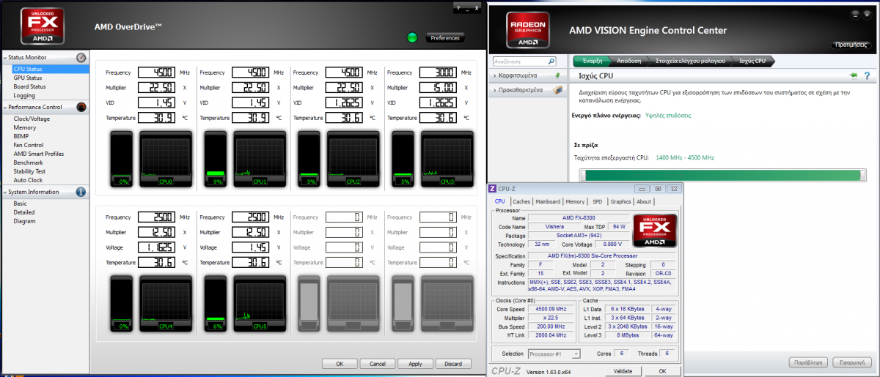Screen dimensions: 880x377
Task: Click the Προτιμήσεις button in Control Center
Action: pyautogui.click(x=851, y=45)
